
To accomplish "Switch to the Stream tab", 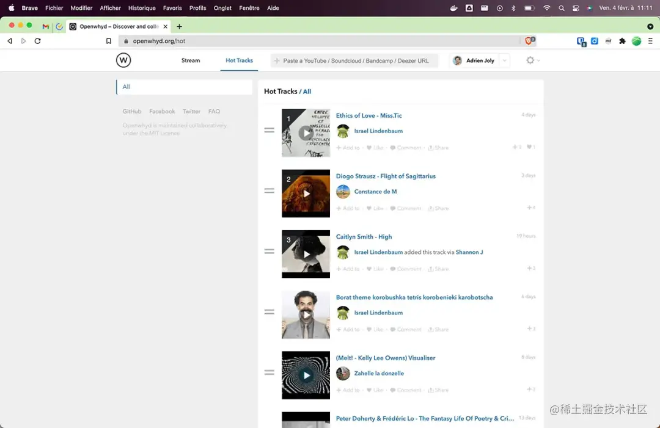I will 191,60.
